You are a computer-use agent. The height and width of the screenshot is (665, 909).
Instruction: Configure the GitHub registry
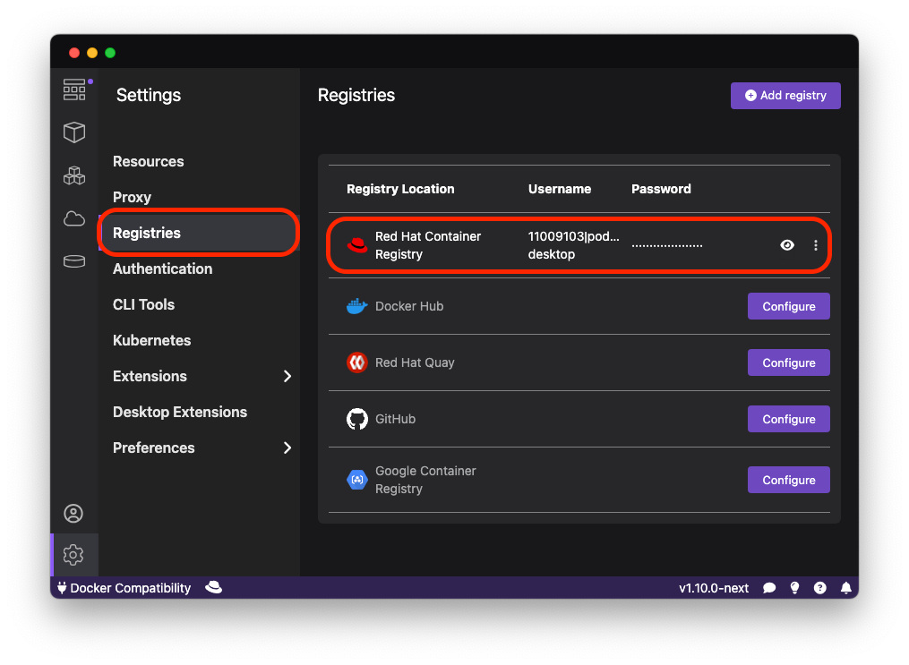pos(788,419)
